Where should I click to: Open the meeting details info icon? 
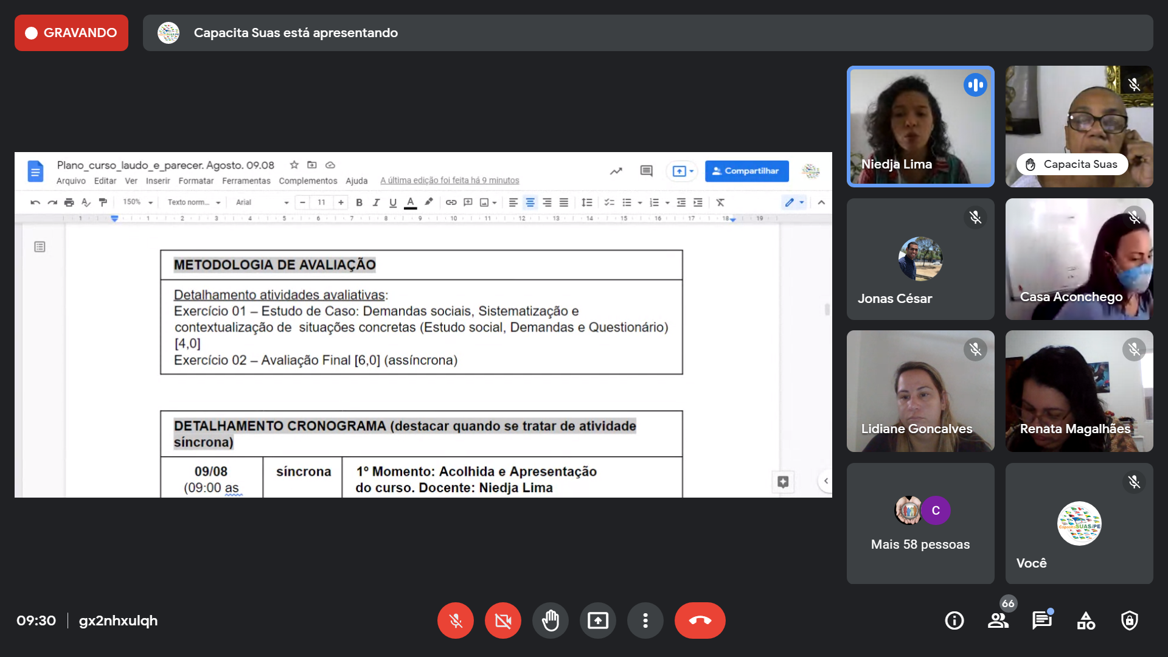pos(954,620)
